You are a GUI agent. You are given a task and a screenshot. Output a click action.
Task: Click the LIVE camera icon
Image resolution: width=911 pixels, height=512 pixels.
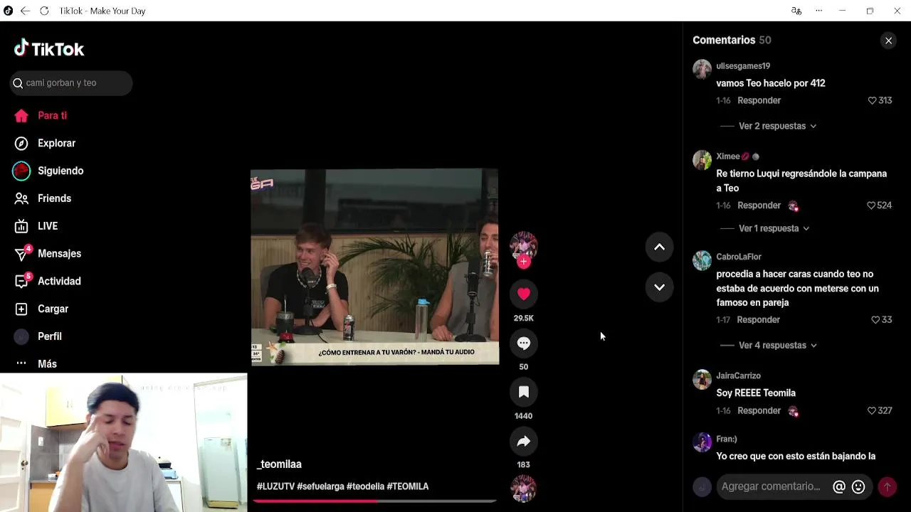point(21,226)
